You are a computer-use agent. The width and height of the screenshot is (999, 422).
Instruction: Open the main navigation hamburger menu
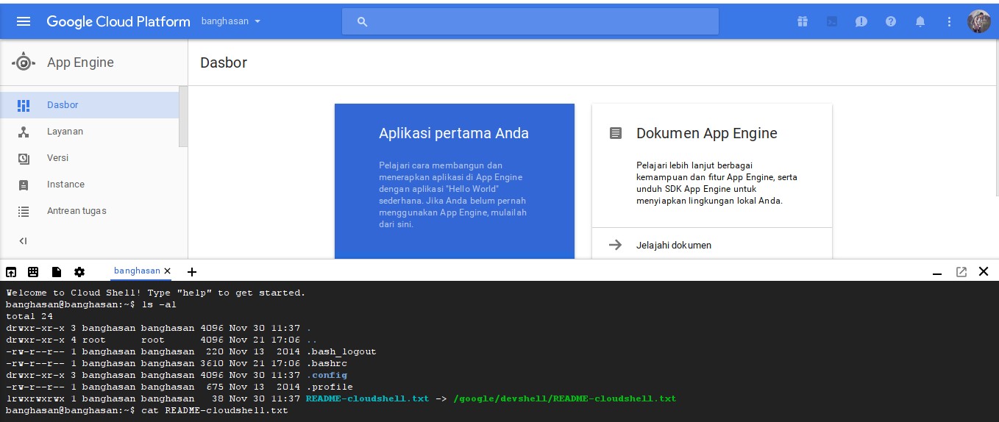[24, 21]
